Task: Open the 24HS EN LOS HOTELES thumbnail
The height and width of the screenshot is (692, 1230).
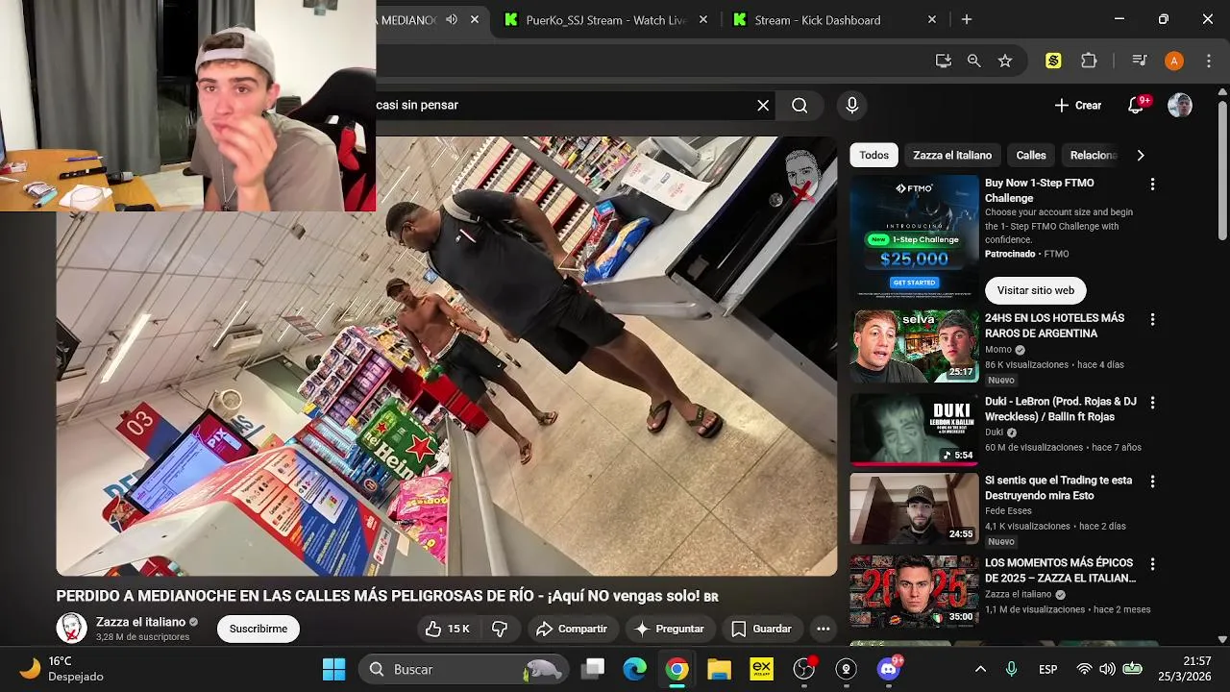Action: [914, 346]
